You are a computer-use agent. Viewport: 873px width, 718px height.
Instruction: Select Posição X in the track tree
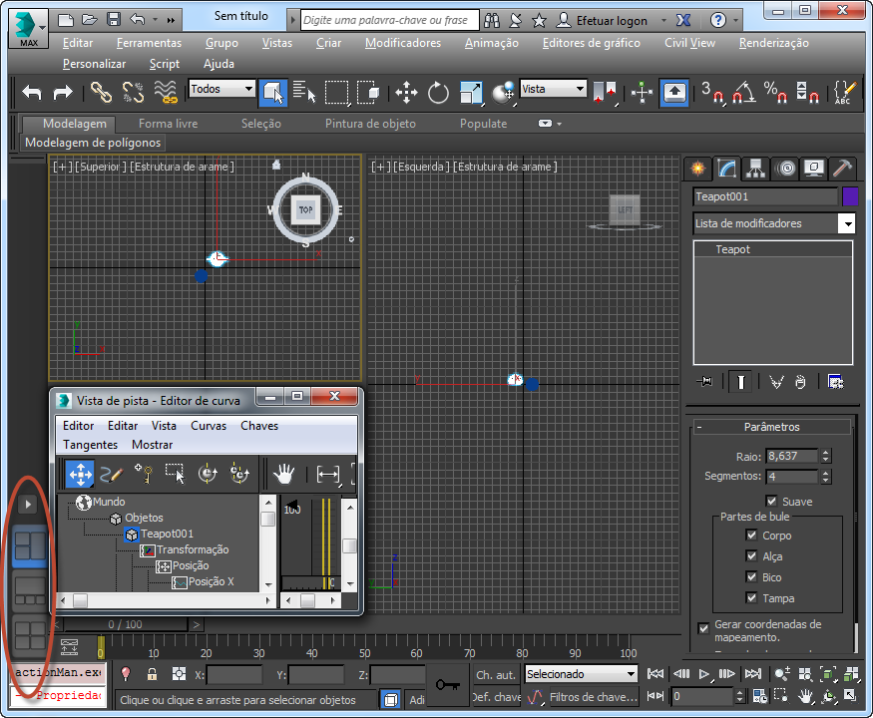click(211, 581)
